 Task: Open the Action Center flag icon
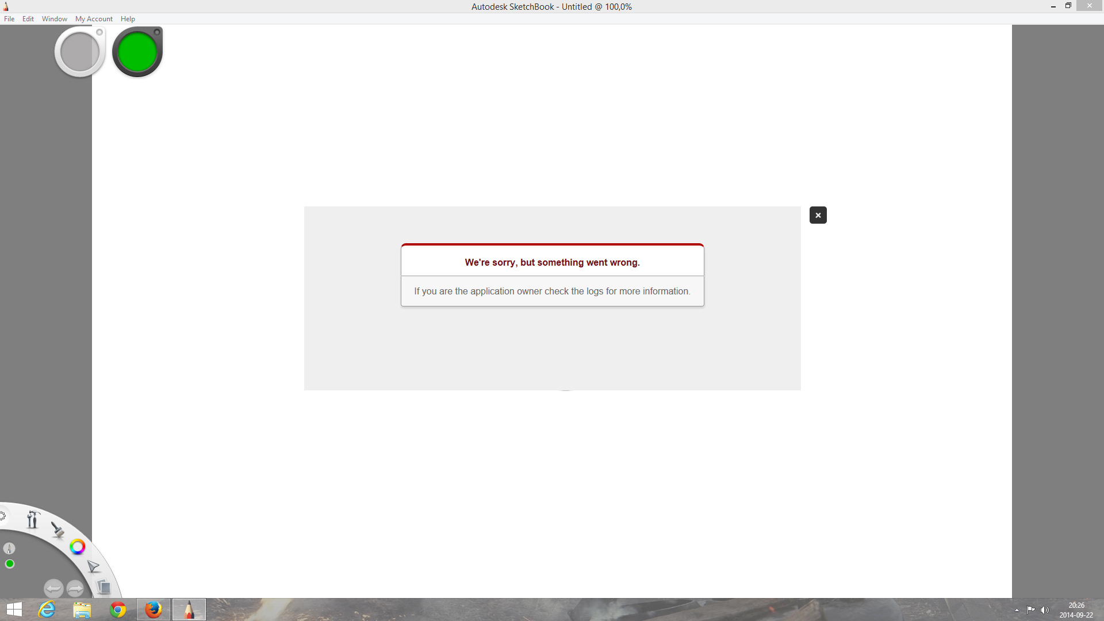point(1030,610)
